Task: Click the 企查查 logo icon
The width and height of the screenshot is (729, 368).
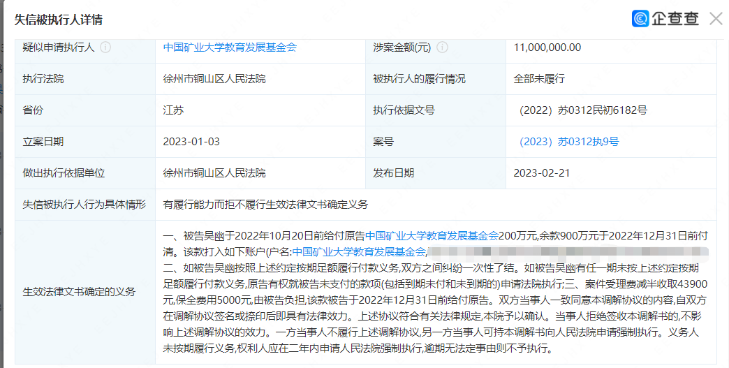Action: pos(640,19)
